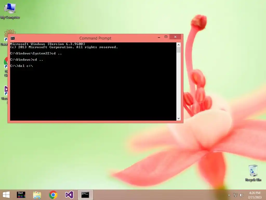The width and height of the screenshot is (266, 200).
Task: Click the Command Prompt window title text
Action: (x=95, y=38)
